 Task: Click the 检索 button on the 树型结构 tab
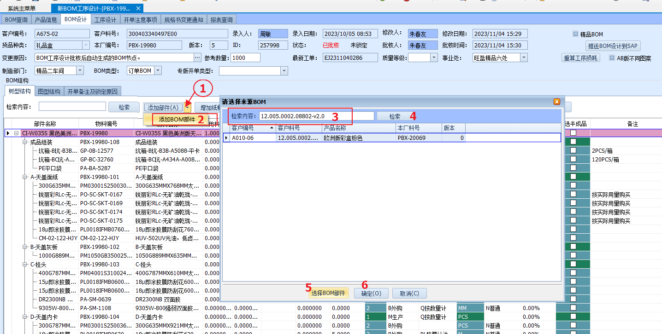point(124,107)
